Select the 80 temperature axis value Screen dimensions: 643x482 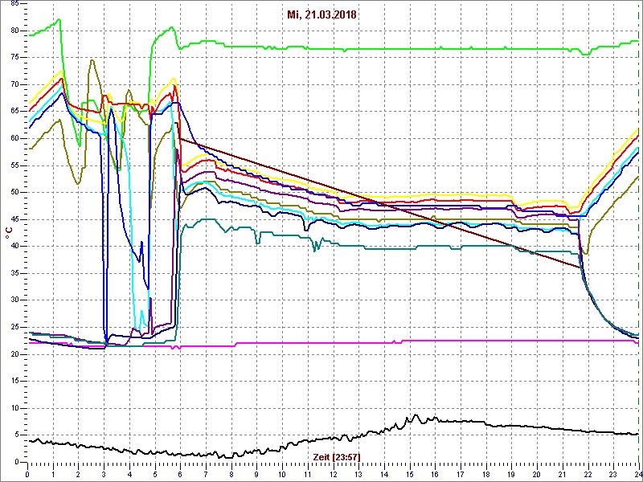click(15, 31)
